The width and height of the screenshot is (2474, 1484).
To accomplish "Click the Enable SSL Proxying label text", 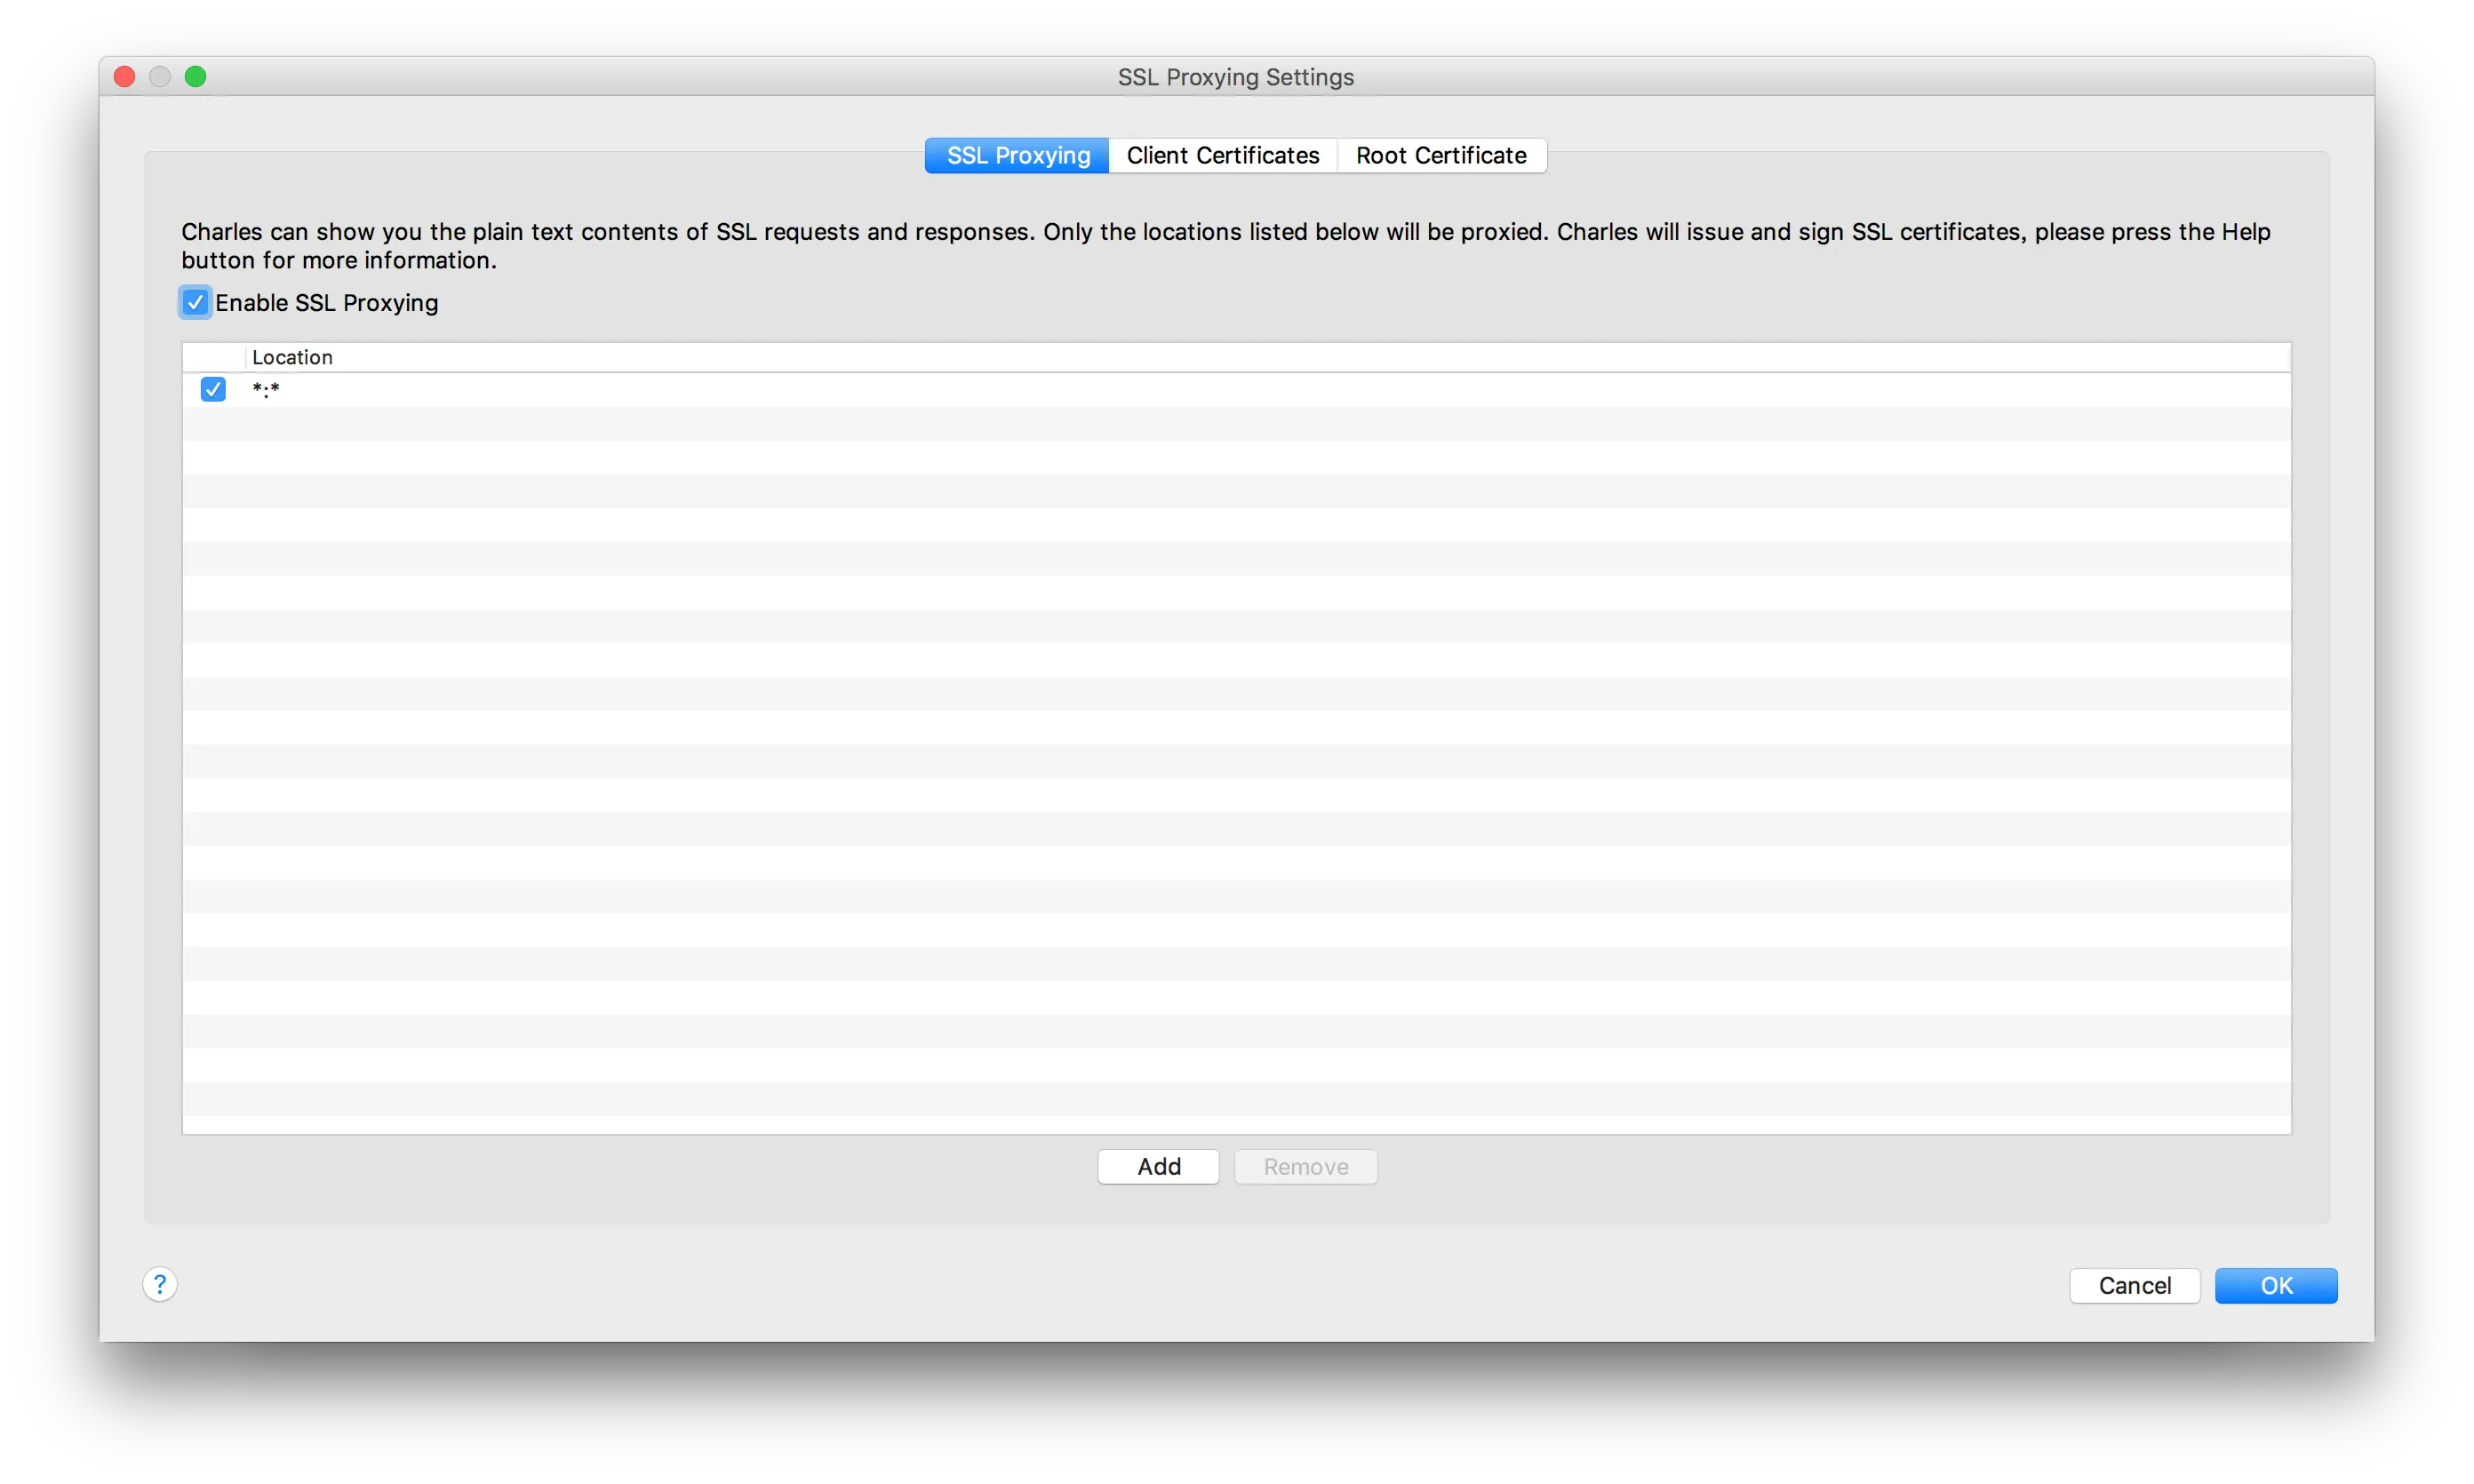I will click(326, 303).
